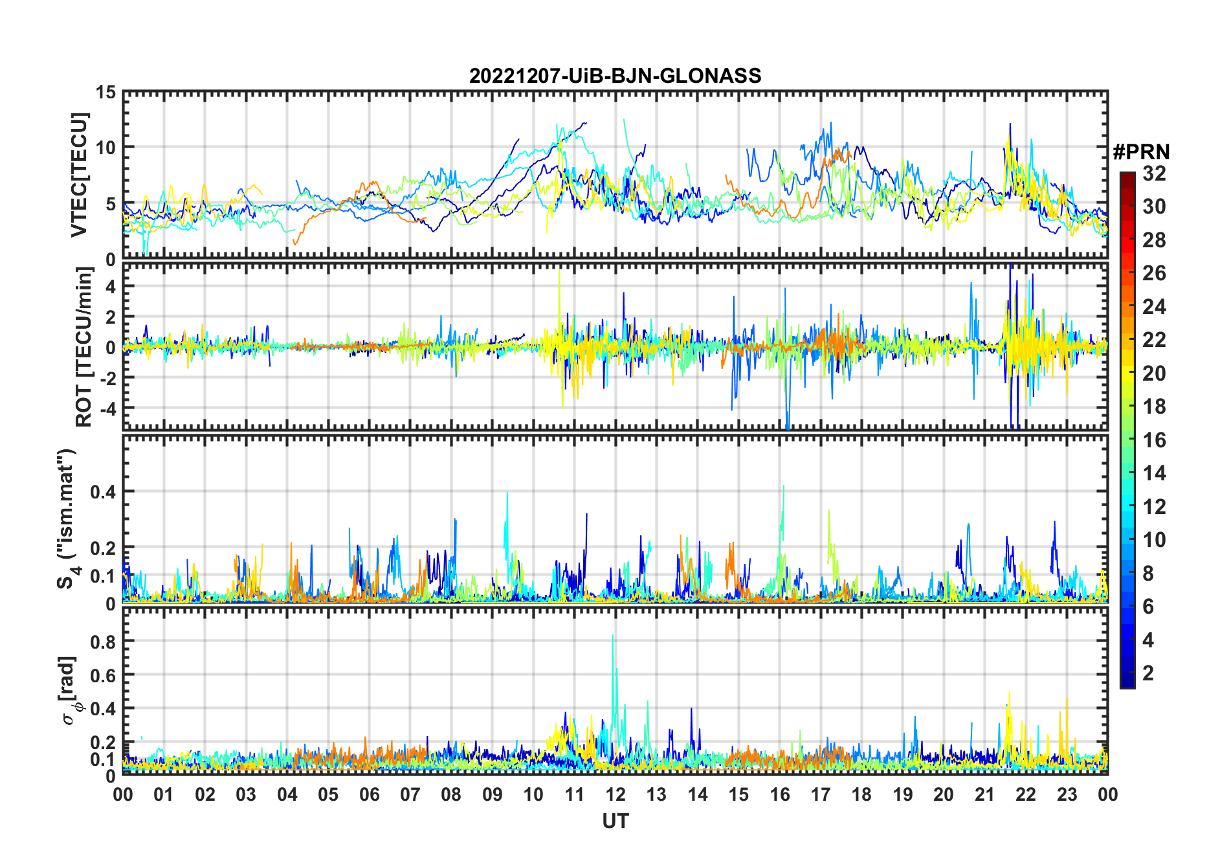The width and height of the screenshot is (1231, 861).
Task: Click the 12 hour tick on UT axis
Action: tap(615, 794)
